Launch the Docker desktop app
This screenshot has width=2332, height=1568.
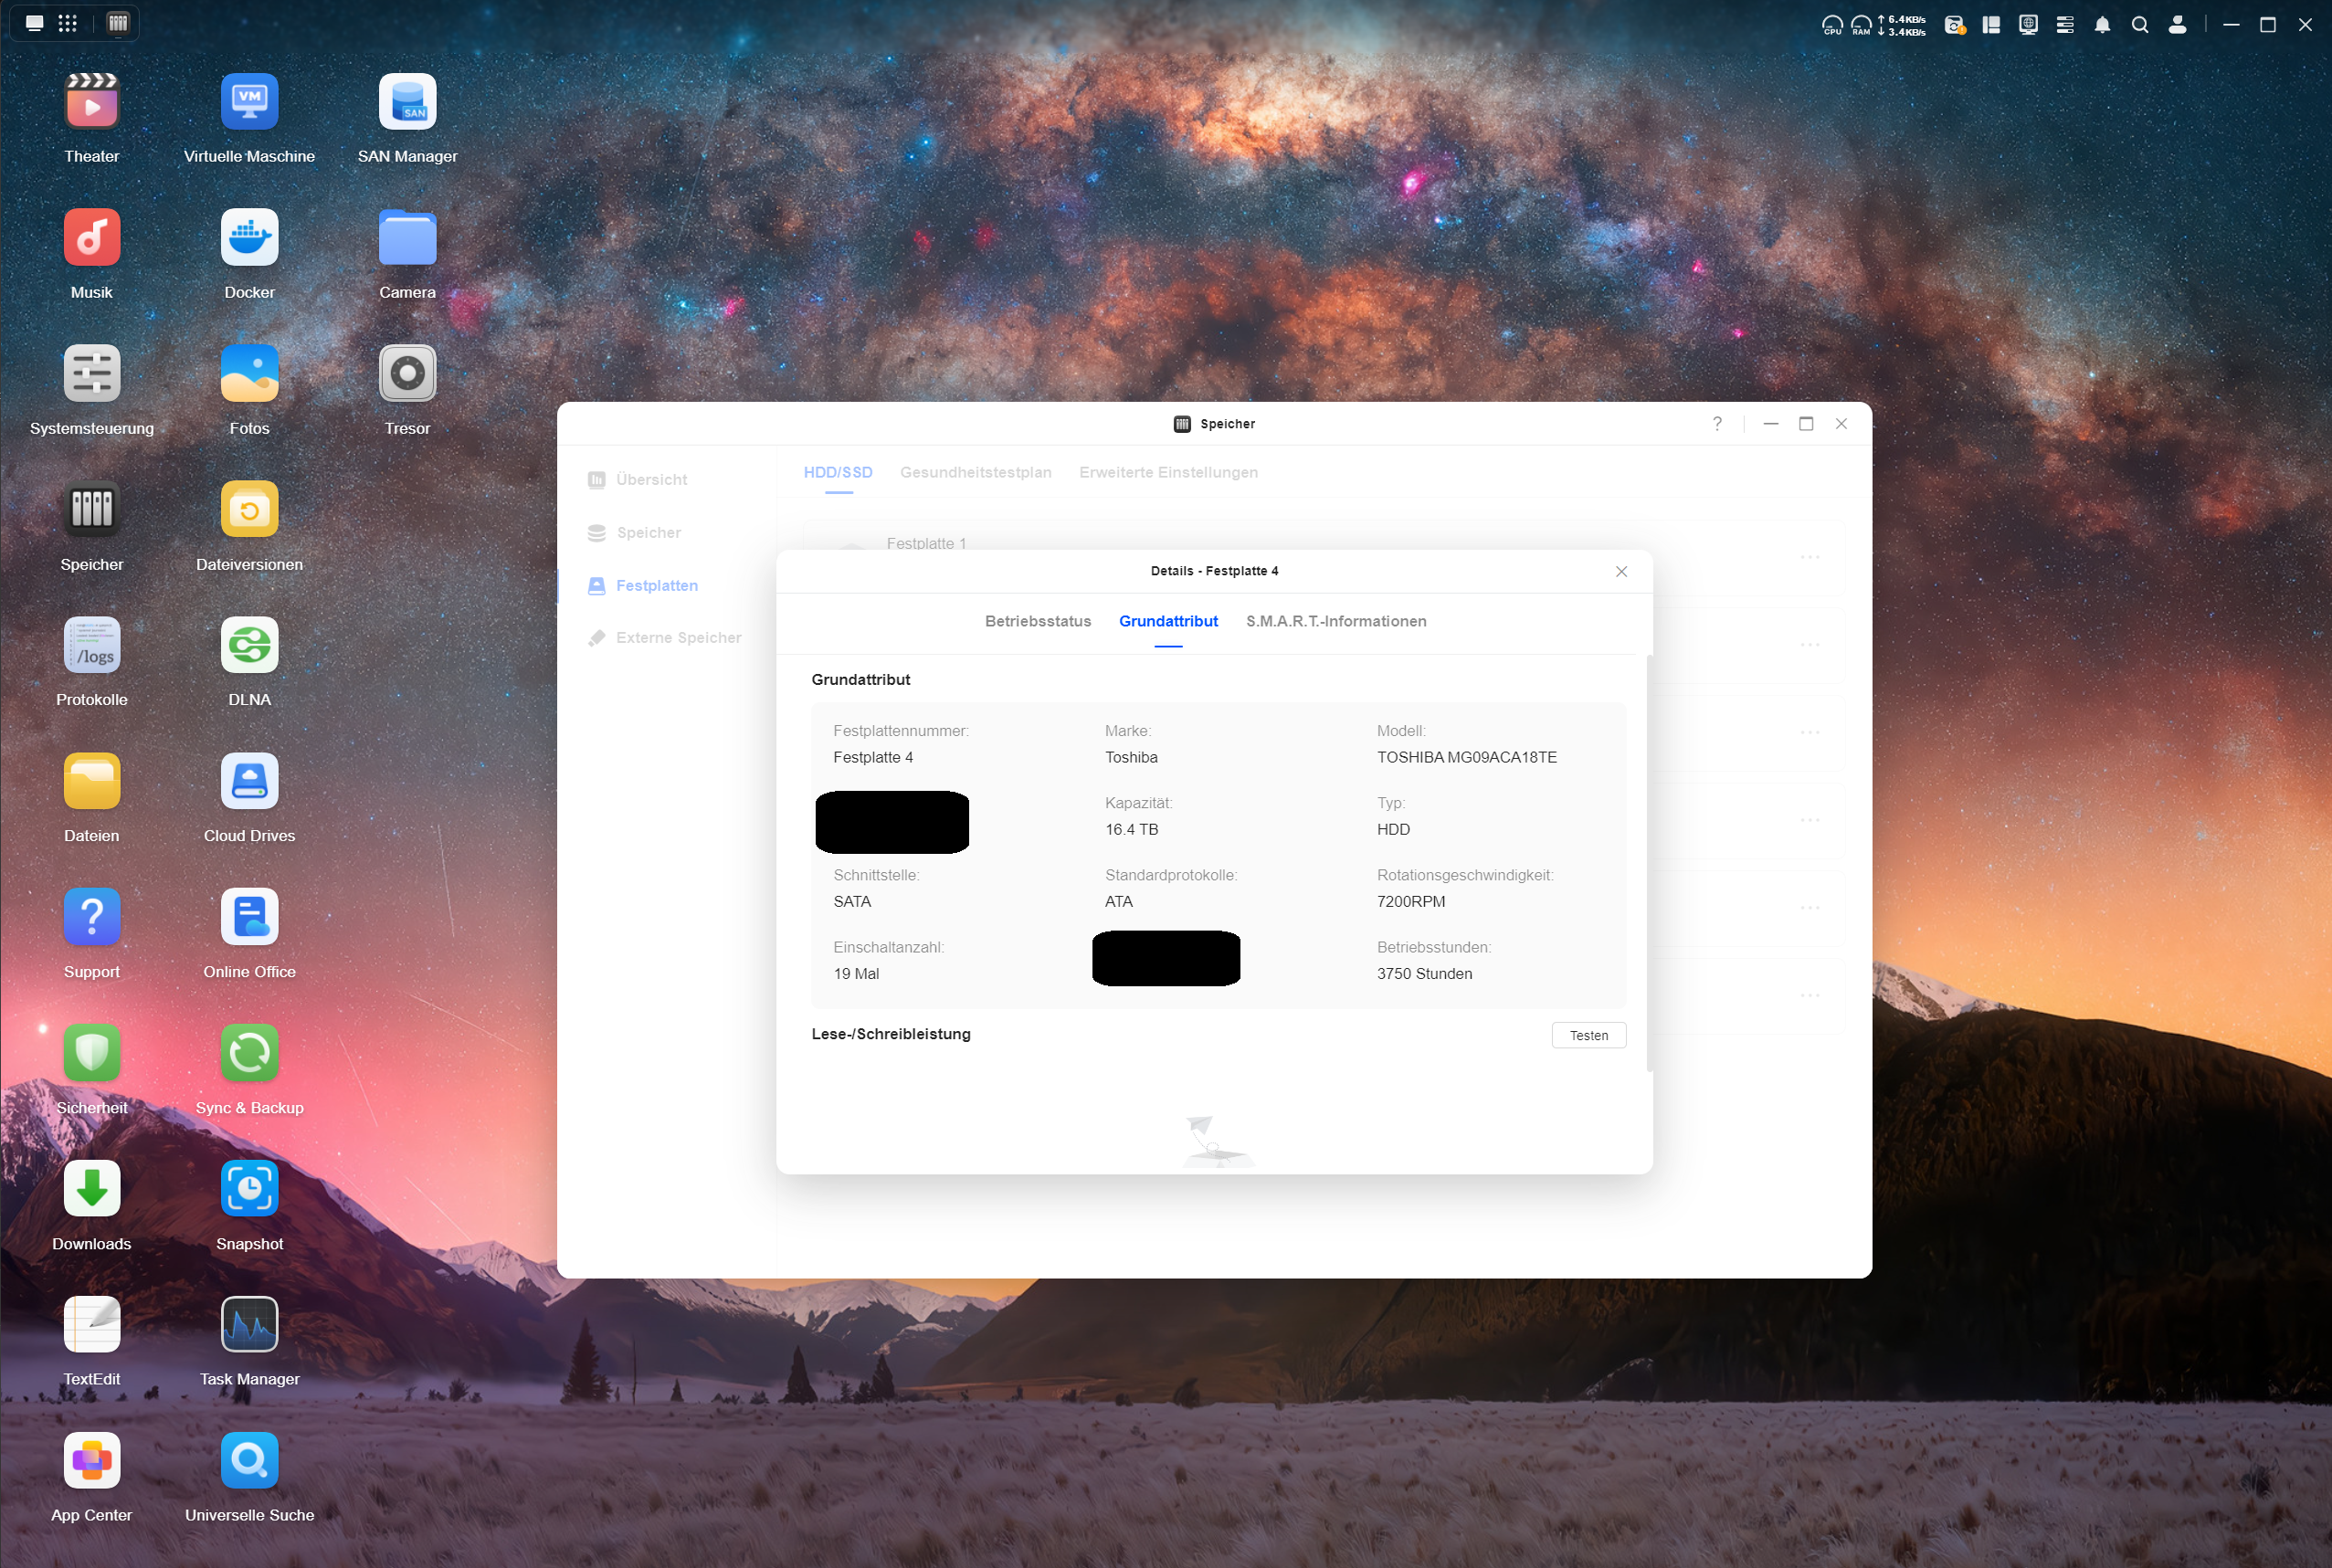249,239
